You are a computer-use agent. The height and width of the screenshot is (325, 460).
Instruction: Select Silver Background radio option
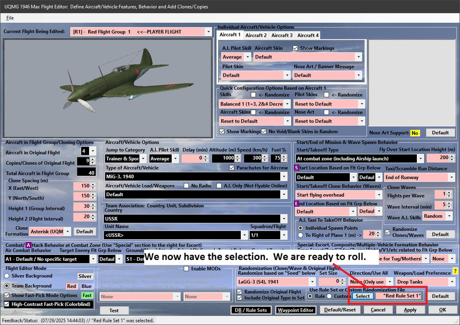pos(7,276)
